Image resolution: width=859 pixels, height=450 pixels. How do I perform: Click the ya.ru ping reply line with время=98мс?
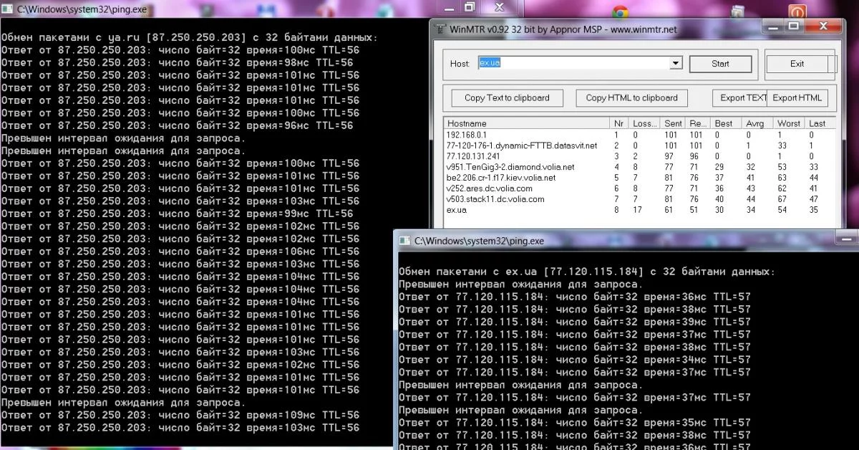click(177, 62)
